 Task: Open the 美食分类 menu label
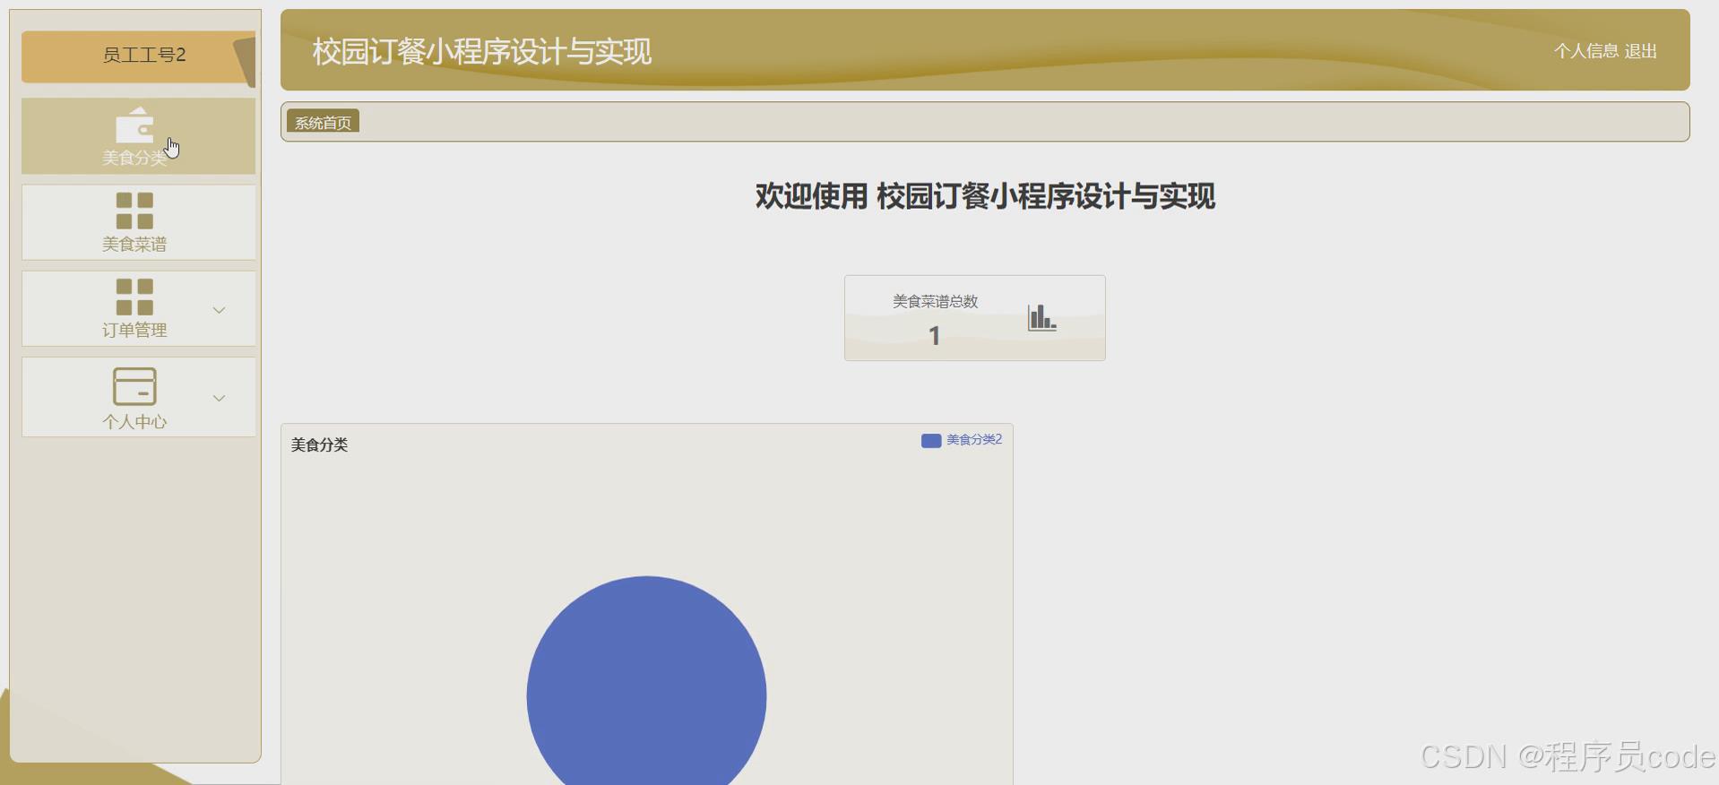click(x=134, y=158)
